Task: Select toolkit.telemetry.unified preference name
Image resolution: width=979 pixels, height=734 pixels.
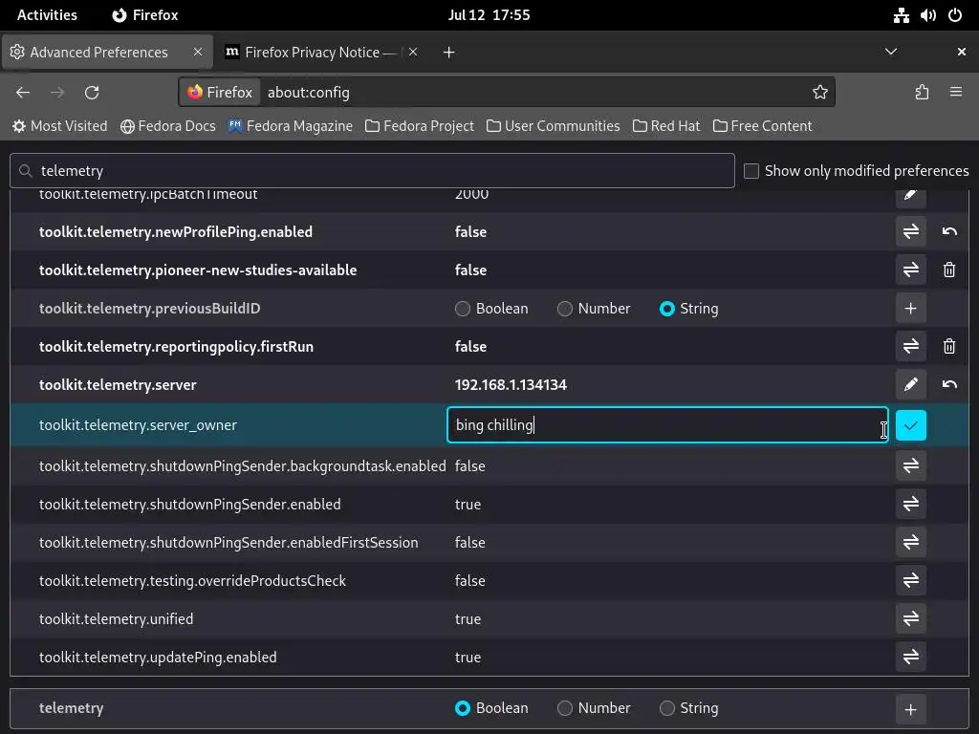Action: click(x=116, y=619)
